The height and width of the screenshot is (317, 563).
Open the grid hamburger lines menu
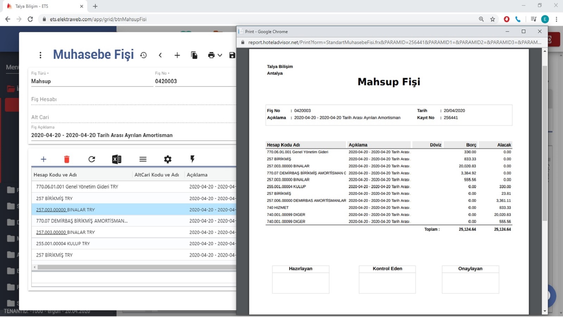click(x=143, y=160)
